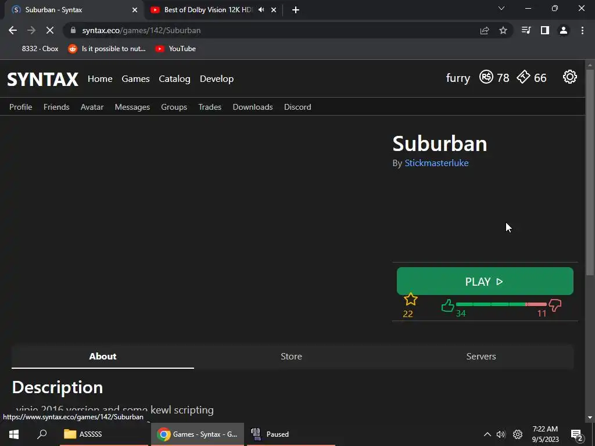Open Downloads in sub-navigation

pyautogui.click(x=253, y=107)
